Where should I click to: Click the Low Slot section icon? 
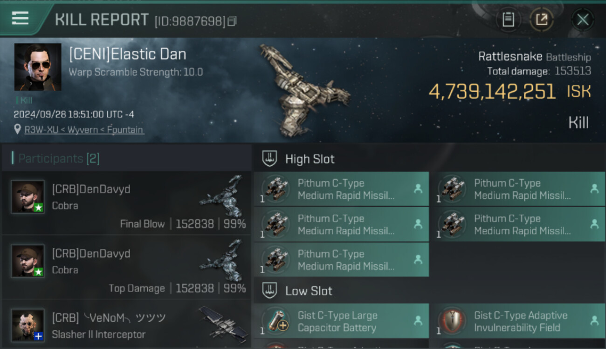pos(270,291)
